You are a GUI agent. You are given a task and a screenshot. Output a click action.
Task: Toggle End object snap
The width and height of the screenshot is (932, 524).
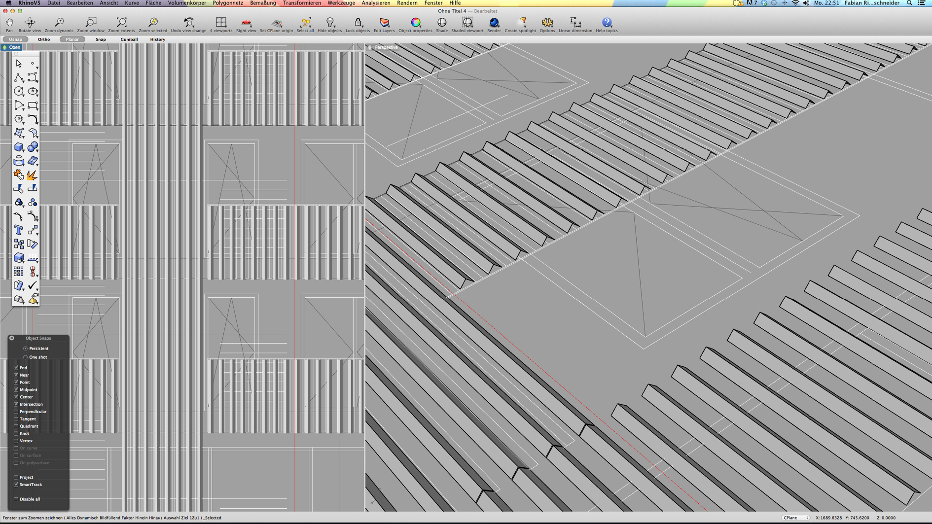16,368
